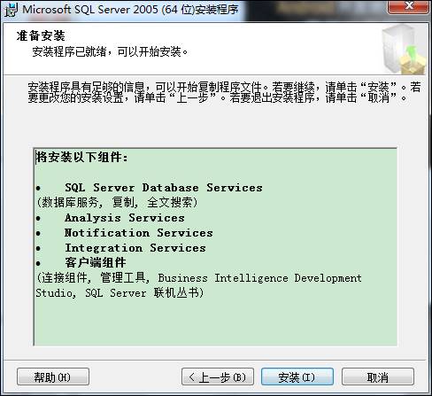432x396 pixels.
Task: Click the Notification Services list entry
Action: tap(138, 233)
